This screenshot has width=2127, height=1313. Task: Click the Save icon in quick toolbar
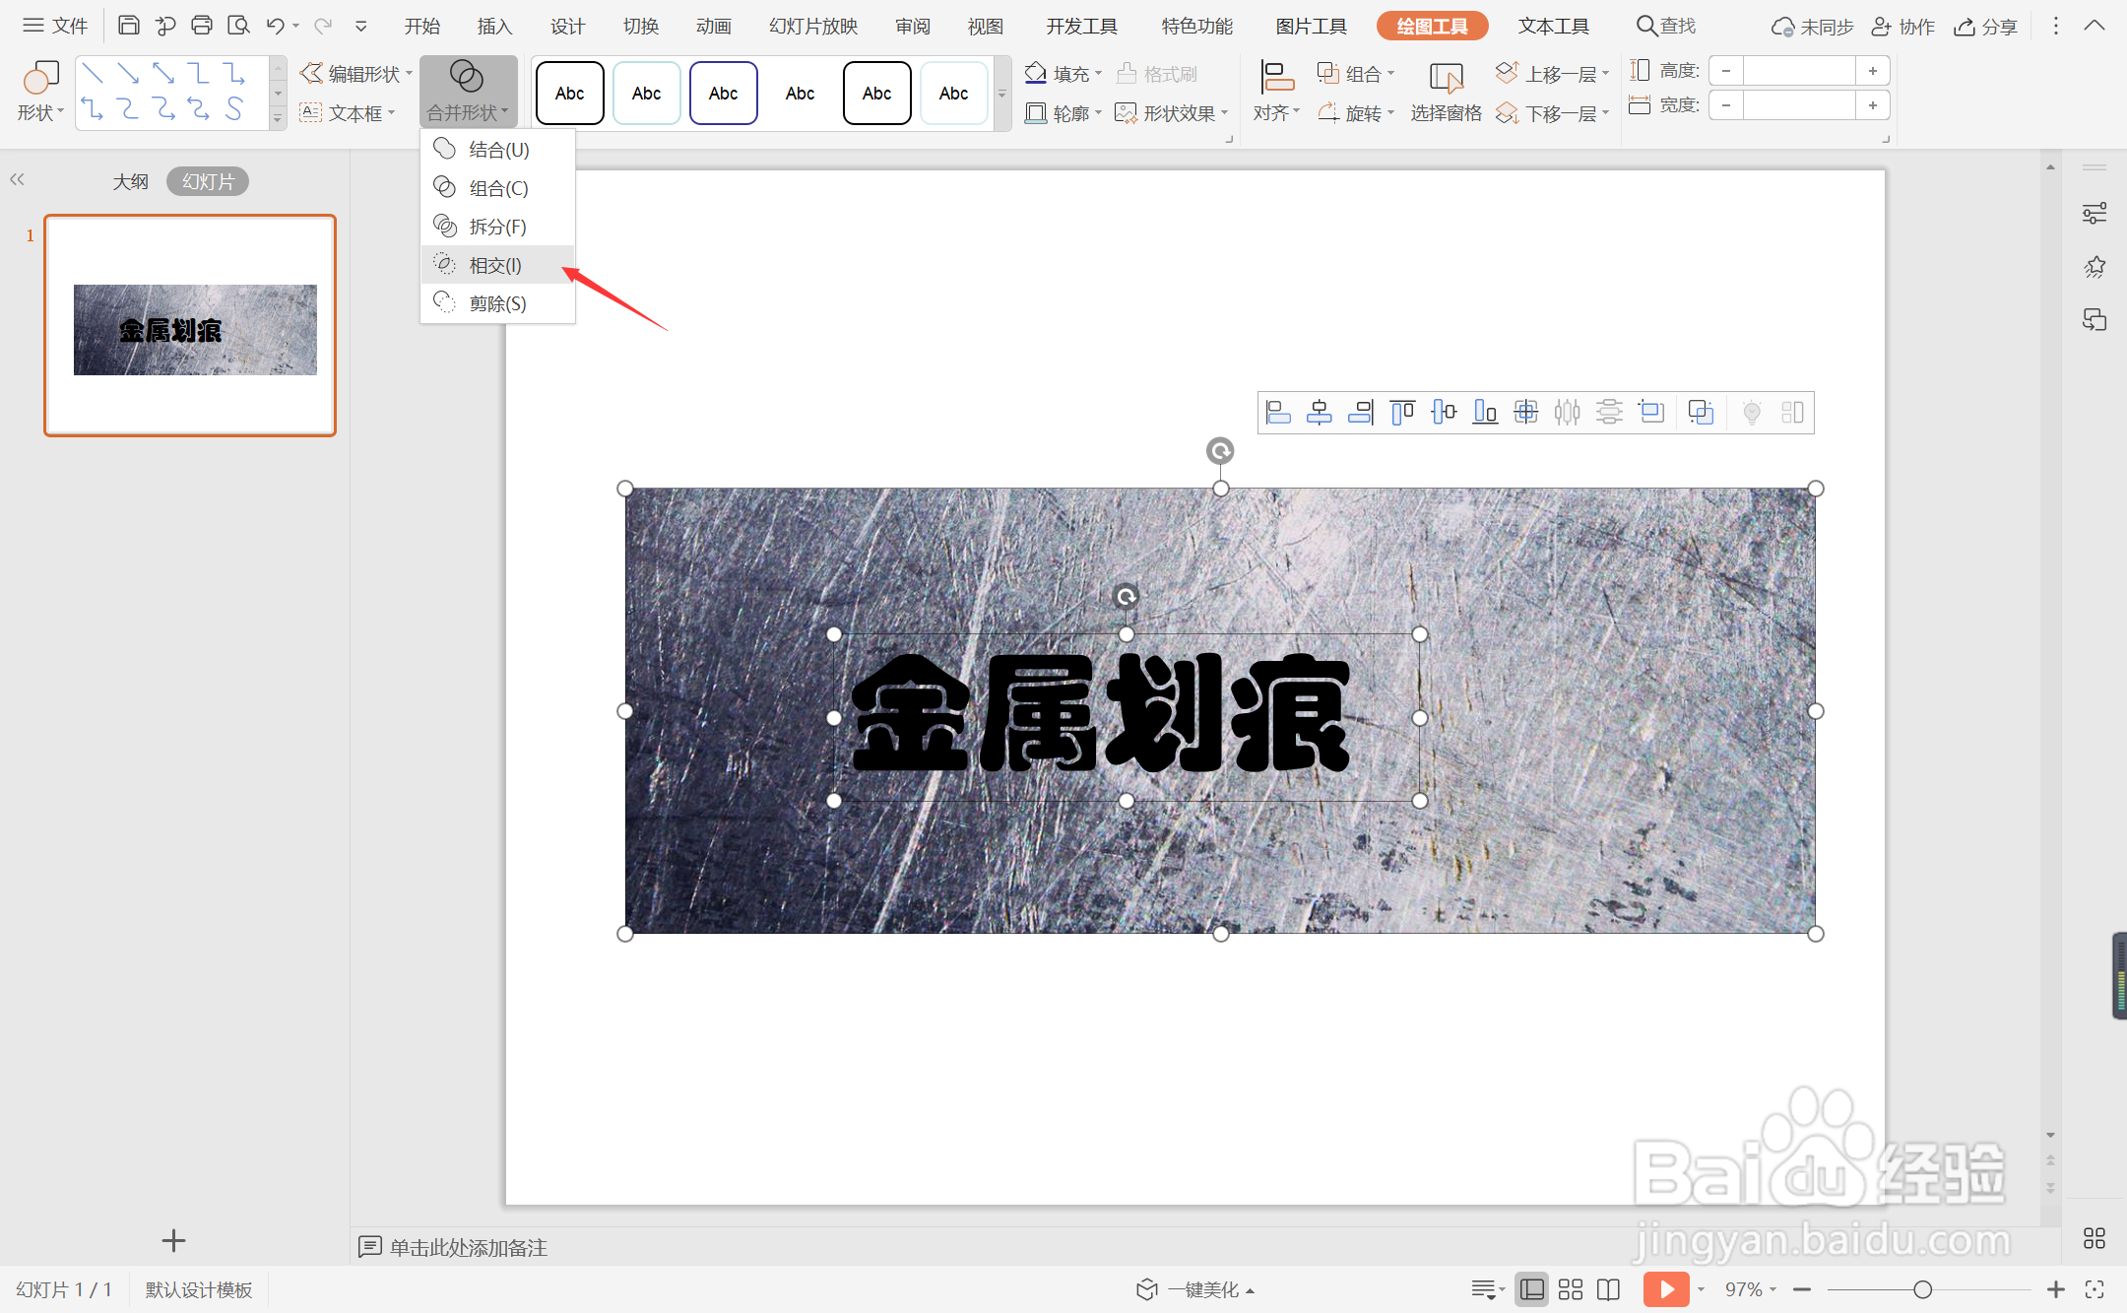[129, 26]
